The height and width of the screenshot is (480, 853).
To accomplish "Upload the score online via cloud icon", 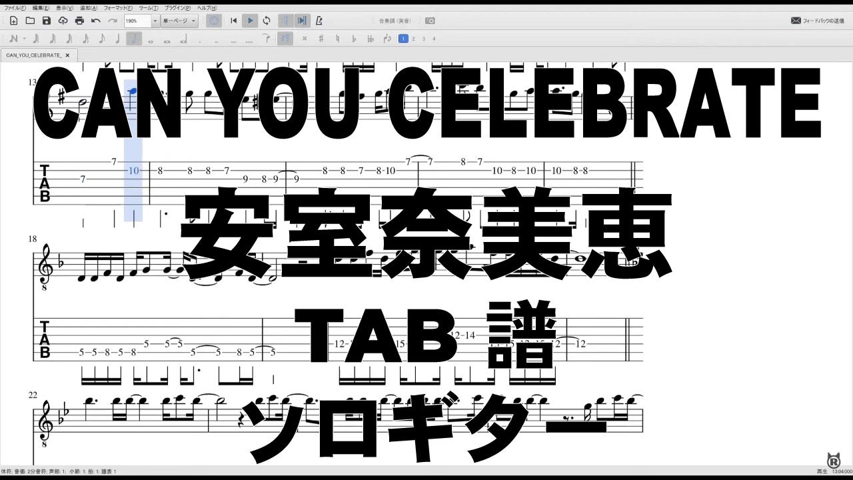I will [x=63, y=21].
